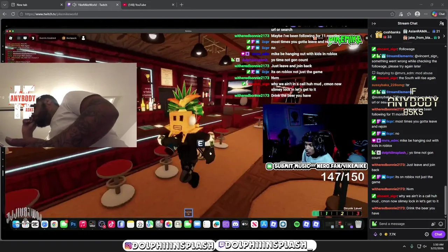
Task: Click the Stream Chat header title
Action: 407,23
